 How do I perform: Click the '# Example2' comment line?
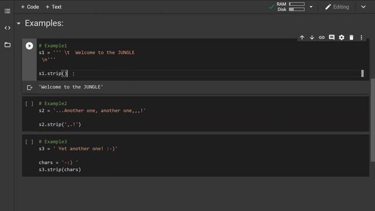tap(53, 104)
